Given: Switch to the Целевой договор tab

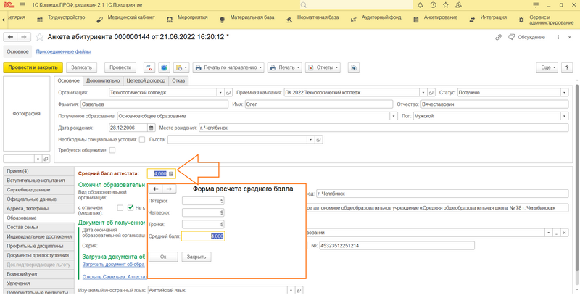Looking at the screenshot, I should tap(146, 80).
